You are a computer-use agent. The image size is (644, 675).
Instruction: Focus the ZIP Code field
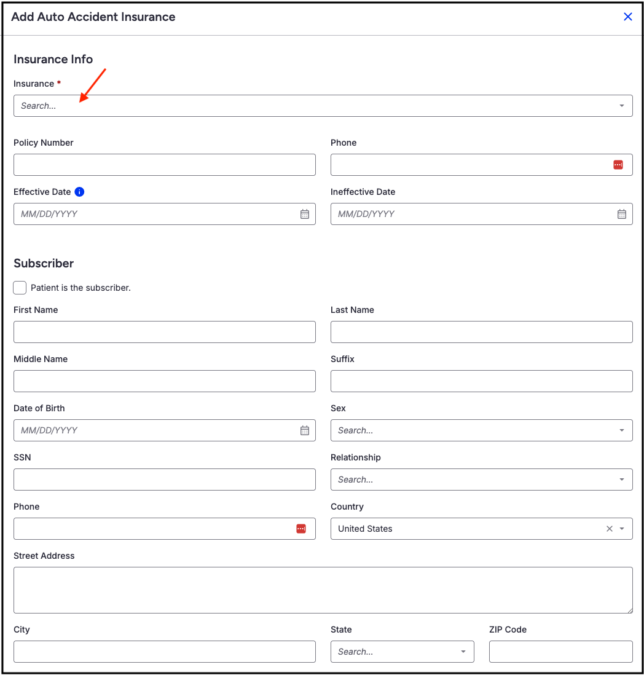(560, 652)
